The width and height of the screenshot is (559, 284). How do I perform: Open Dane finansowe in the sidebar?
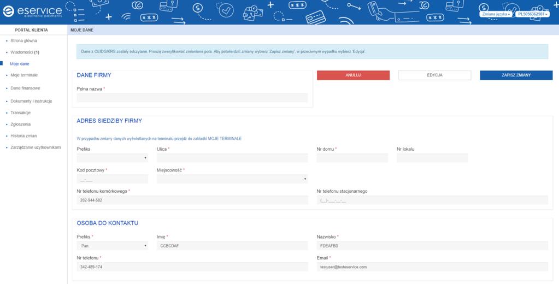pyautogui.click(x=25, y=88)
